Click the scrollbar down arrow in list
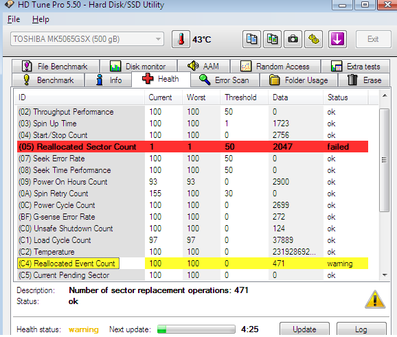Image resolution: width=397 pixels, height=337 pixels. pyautogui.click(x=385, y=275)
